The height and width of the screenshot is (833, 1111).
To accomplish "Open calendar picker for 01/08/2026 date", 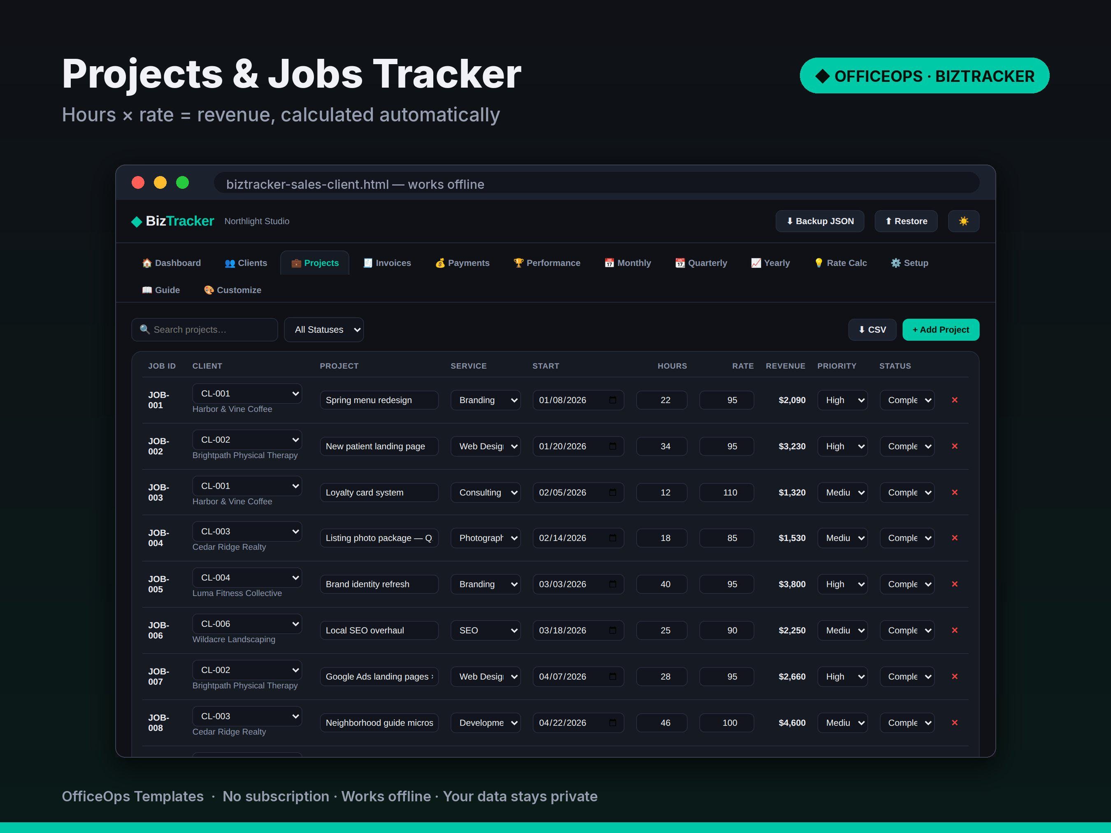I will coord(612,400).
